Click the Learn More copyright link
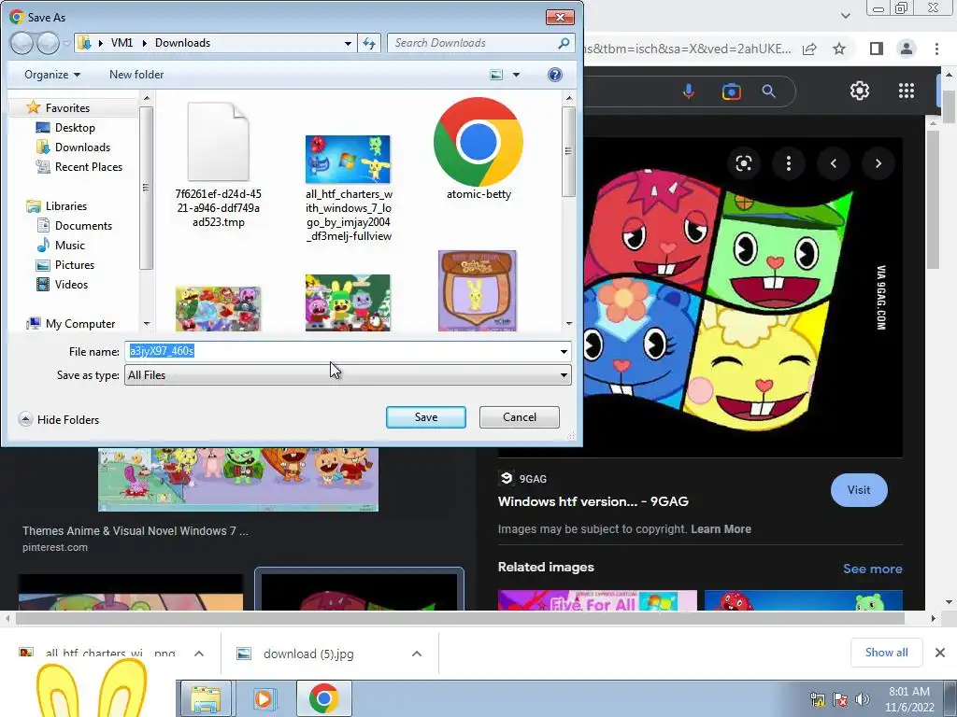This screenshot has width=957, height=717. pyautogui.click(x=721, y=529)
